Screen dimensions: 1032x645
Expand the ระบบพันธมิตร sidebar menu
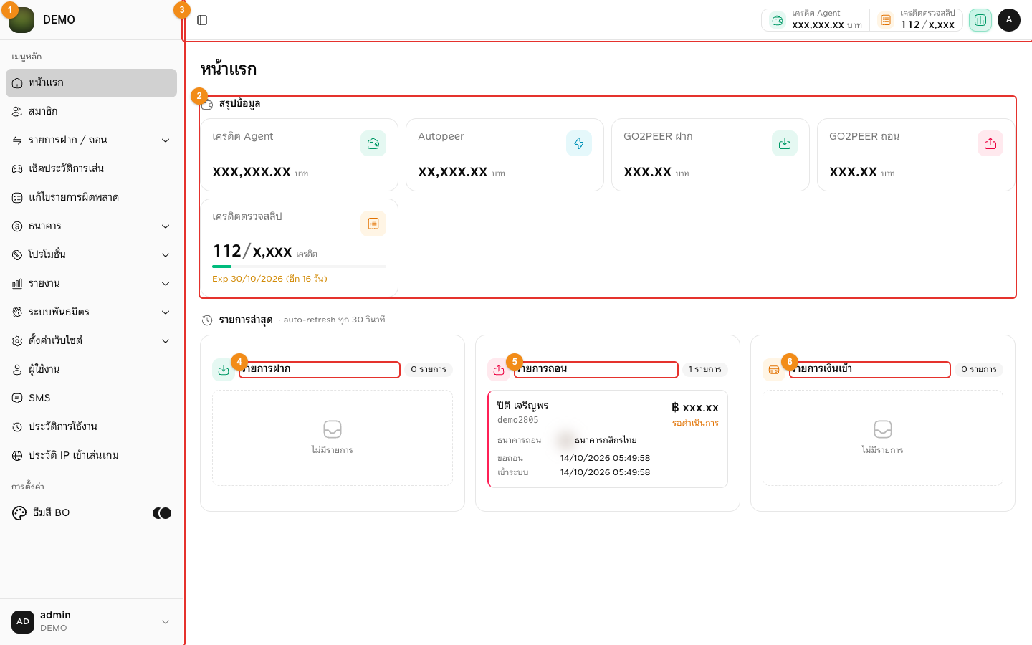91,312
